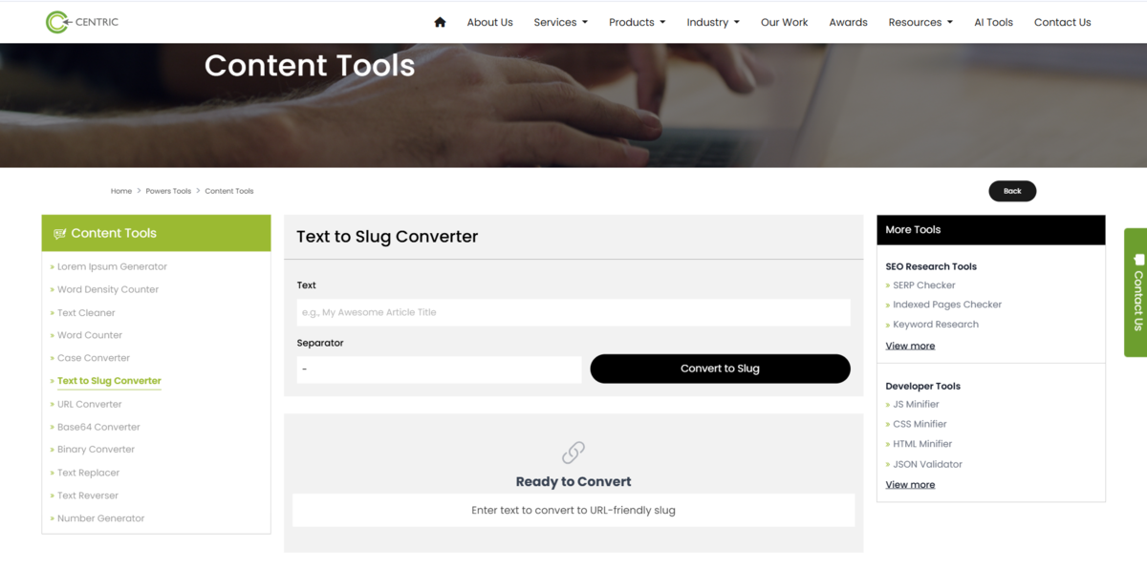Click into the Text input field
The height and width of the screenshot is (569, 1147).
click(573, 312)
